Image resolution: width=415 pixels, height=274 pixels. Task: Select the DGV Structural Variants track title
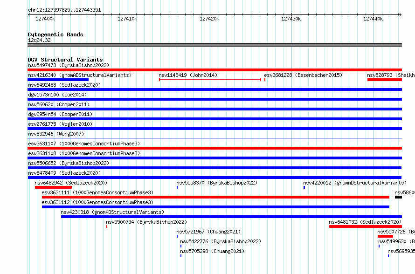click(65, 60)
